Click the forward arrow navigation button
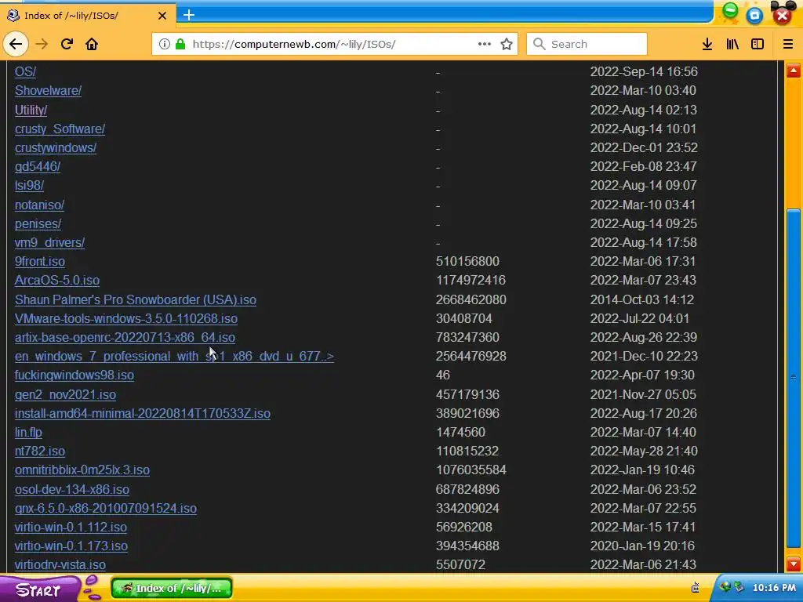The width and height of the screenshot is (803, 602). coord(42,44)
